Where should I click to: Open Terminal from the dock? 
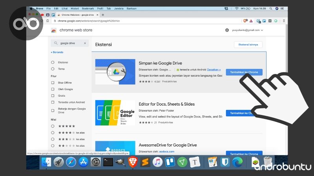(x=108, y=162)
